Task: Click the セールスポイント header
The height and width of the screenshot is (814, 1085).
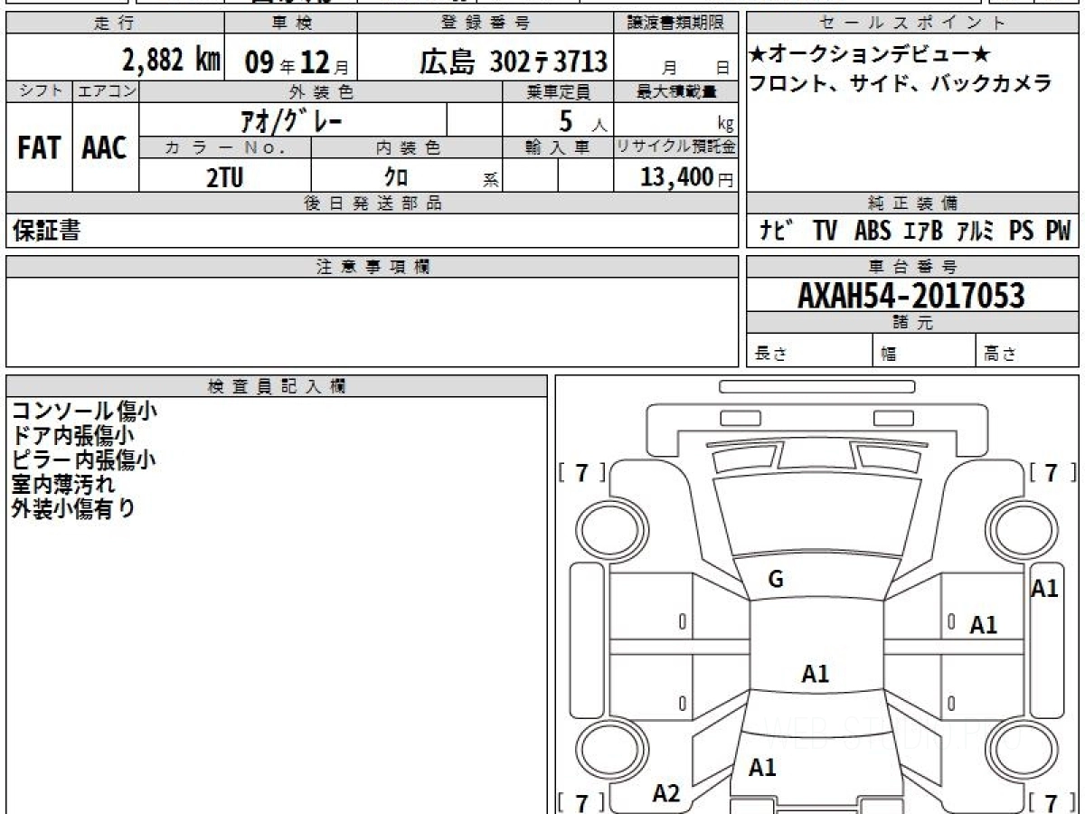Action: 912,24
